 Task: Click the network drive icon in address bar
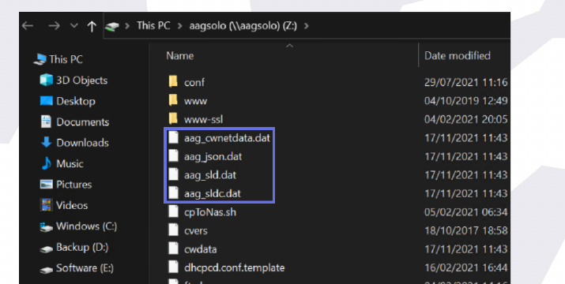[x=112, y=26]
